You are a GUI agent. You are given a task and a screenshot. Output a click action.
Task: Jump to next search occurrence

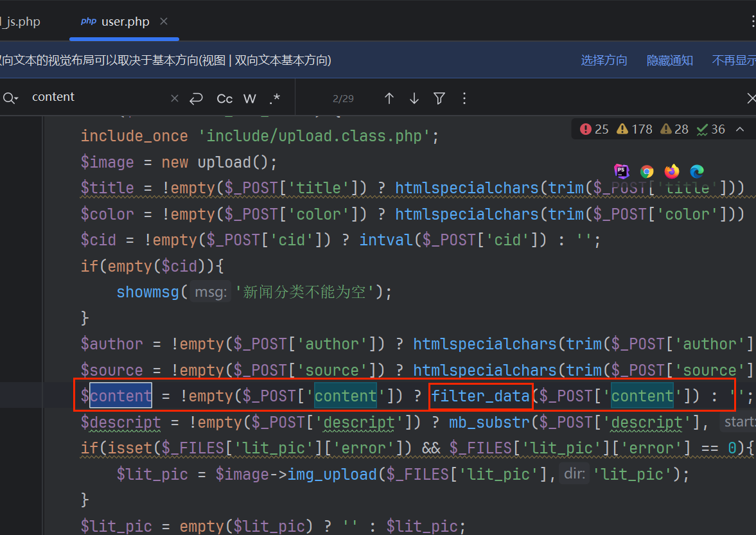coord(414,98)
